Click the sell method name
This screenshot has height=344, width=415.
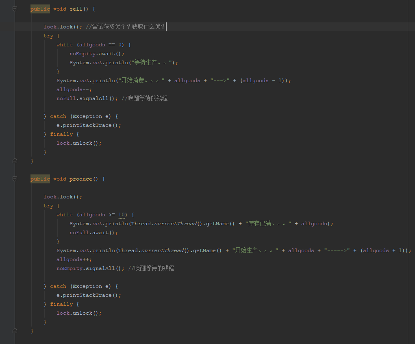(x=76, y=9)
